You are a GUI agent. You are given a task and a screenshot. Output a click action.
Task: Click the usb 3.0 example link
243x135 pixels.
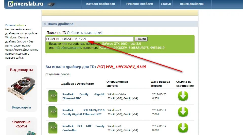point(136,44)
